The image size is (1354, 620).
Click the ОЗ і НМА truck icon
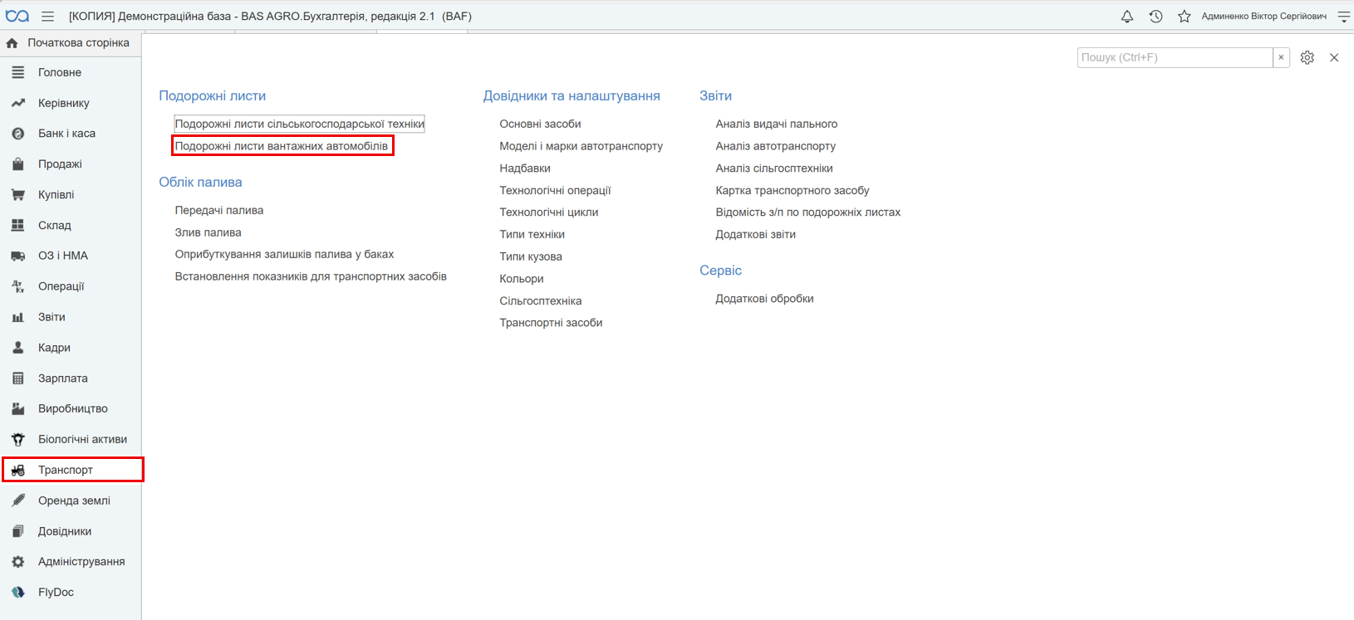[17, 256]
